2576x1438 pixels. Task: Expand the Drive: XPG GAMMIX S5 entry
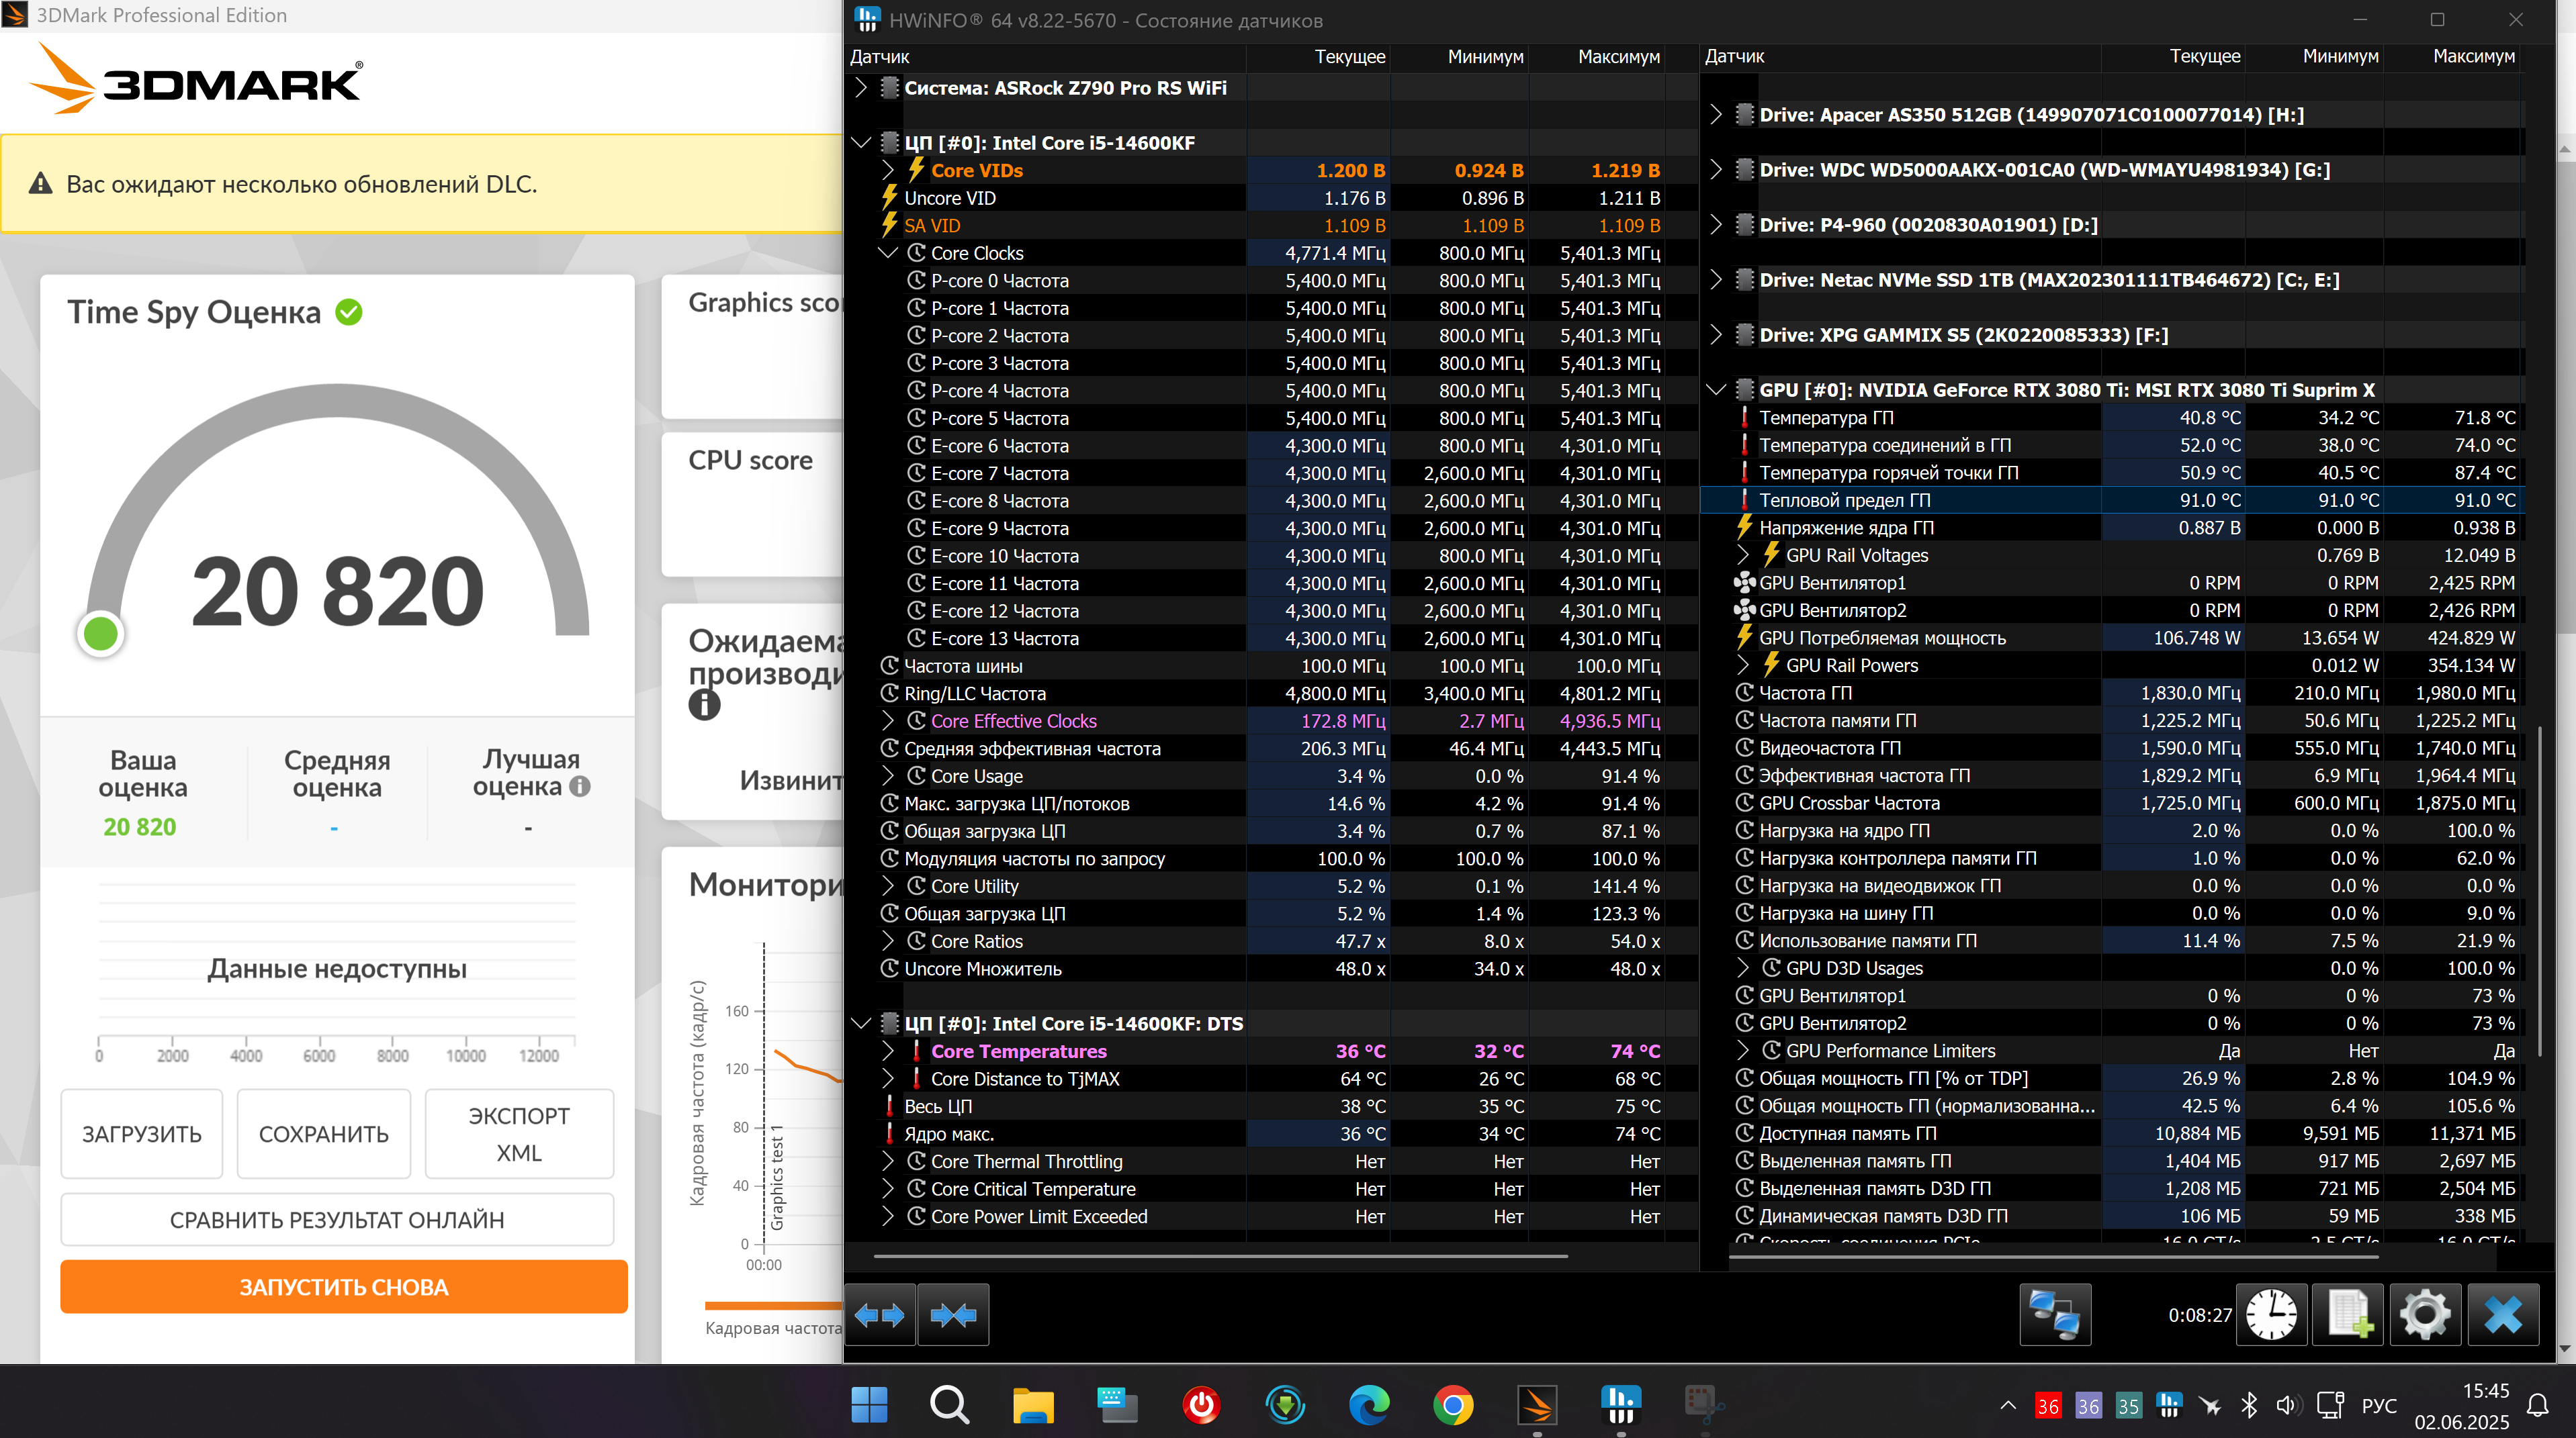1716,335
